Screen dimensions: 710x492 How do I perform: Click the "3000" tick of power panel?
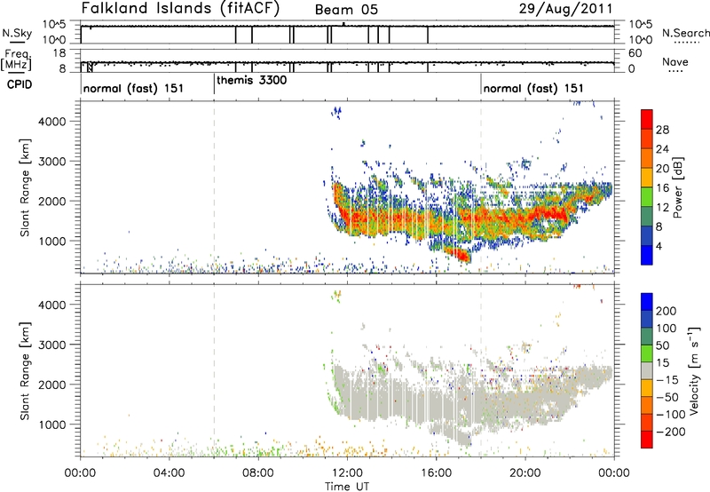(52, 162)
